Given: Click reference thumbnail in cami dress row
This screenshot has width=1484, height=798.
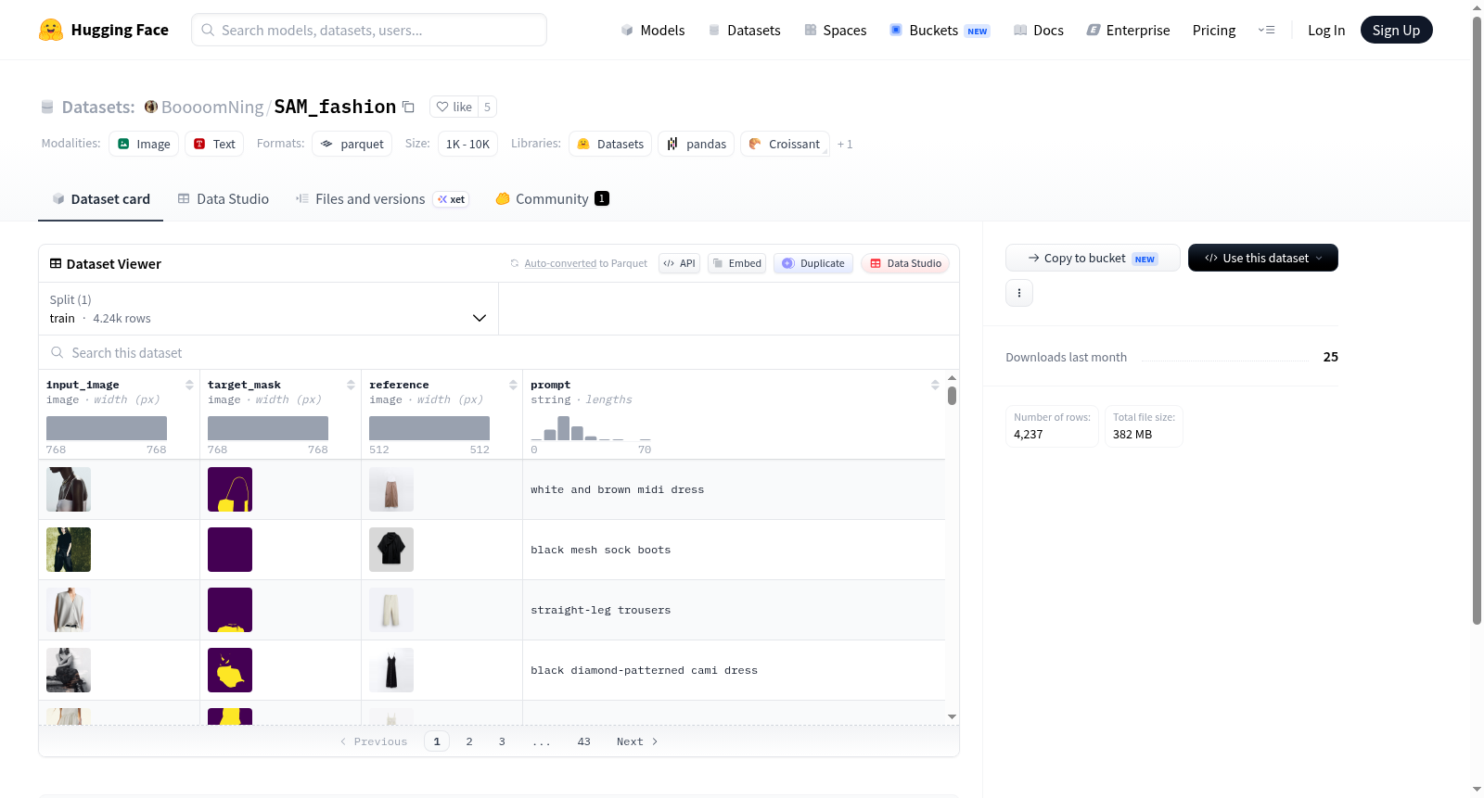Looking at the screenshot, I should coord(391,670).
